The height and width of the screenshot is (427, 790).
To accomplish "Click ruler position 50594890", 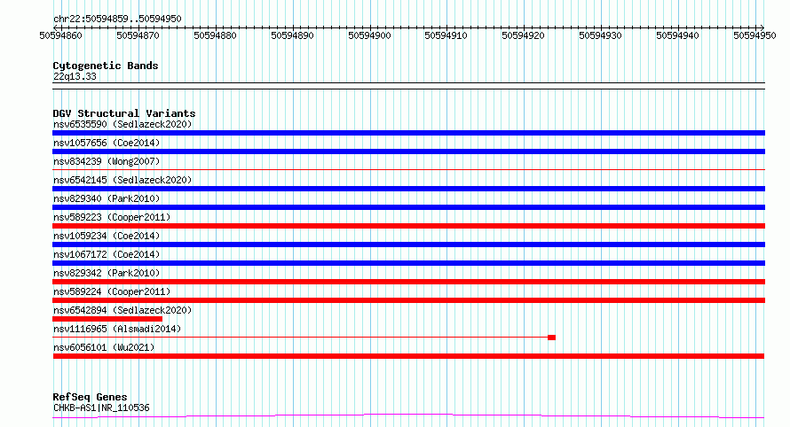I will (x=292, y=35).
